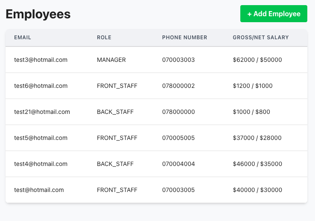Click the PHONE NUMBER column header
315x221 pixels.
[x=184, y=38]
